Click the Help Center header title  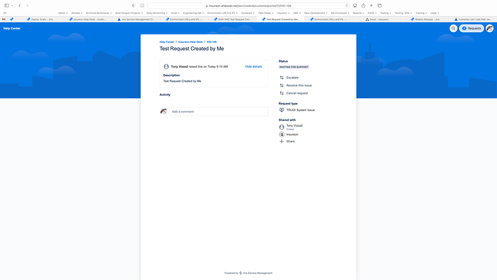pos(12,28)
